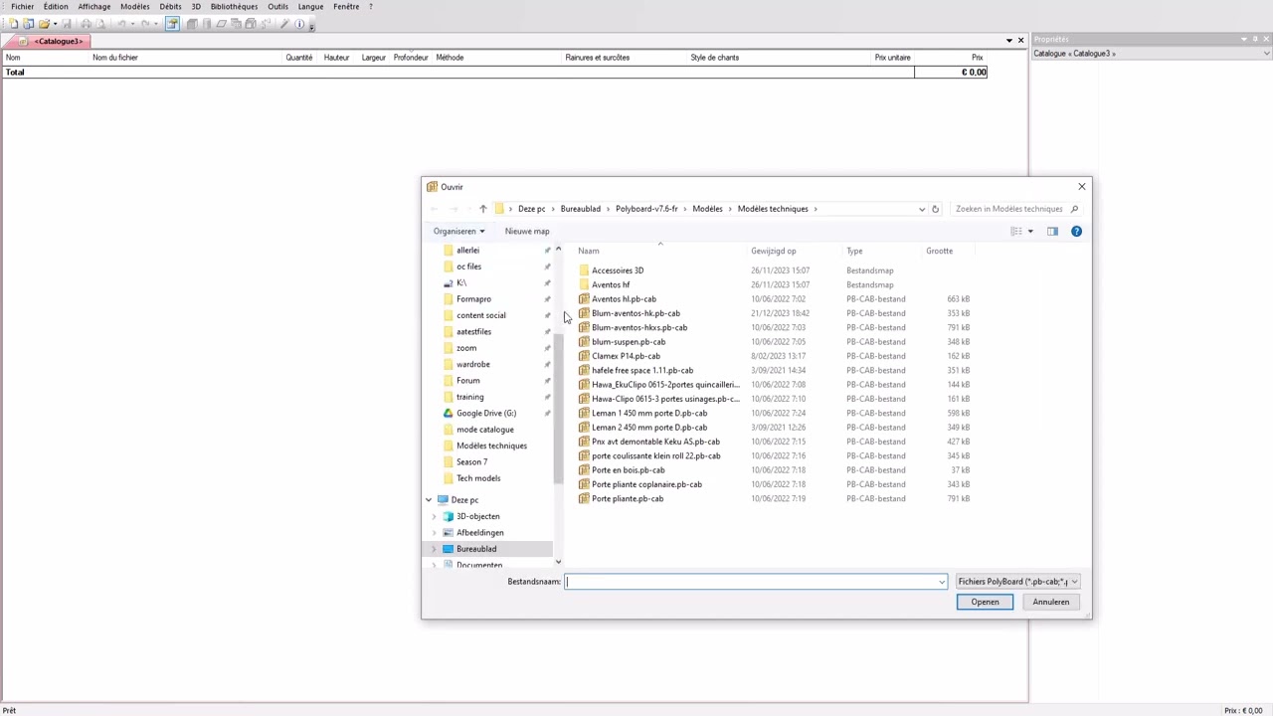The width and height of the screenshot is (1273, 716).
Task: Sort files by Gewijzigd op column
Action: tap(774, 251)
